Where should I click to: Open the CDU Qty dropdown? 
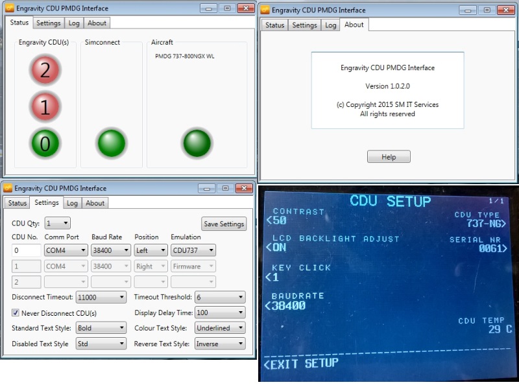(x=57, y=224)
